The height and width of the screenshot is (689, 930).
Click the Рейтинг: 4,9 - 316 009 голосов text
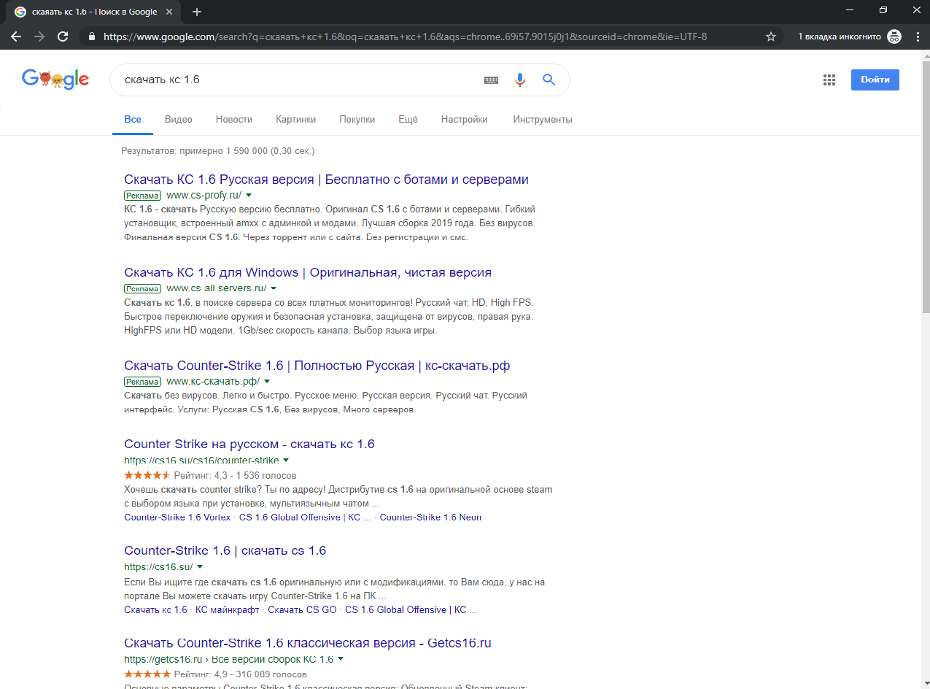241,674
